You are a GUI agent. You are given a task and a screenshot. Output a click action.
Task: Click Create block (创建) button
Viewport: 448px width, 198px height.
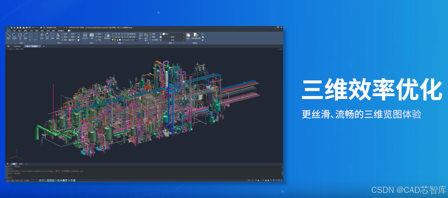pyautogui.click(x=153, y=34)
